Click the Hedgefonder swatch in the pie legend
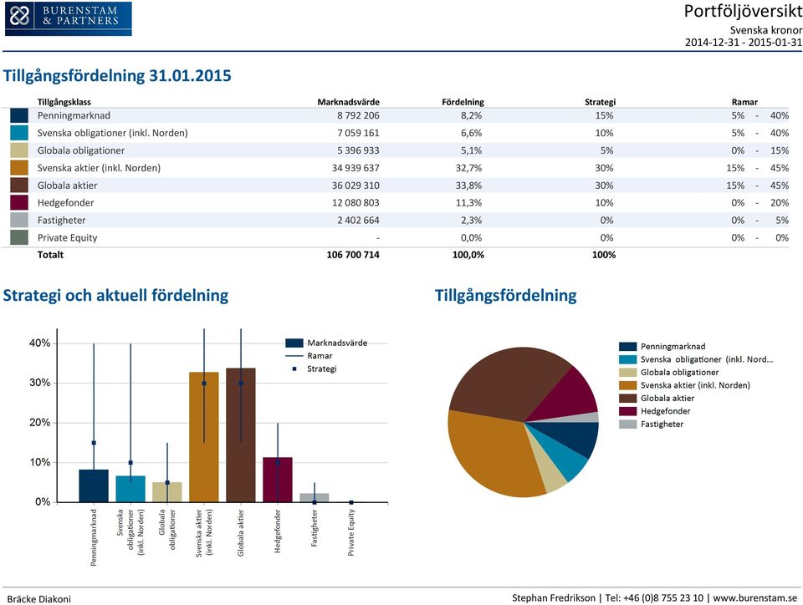803x605 pixels. pyautogui.click(x=627, y=411)
